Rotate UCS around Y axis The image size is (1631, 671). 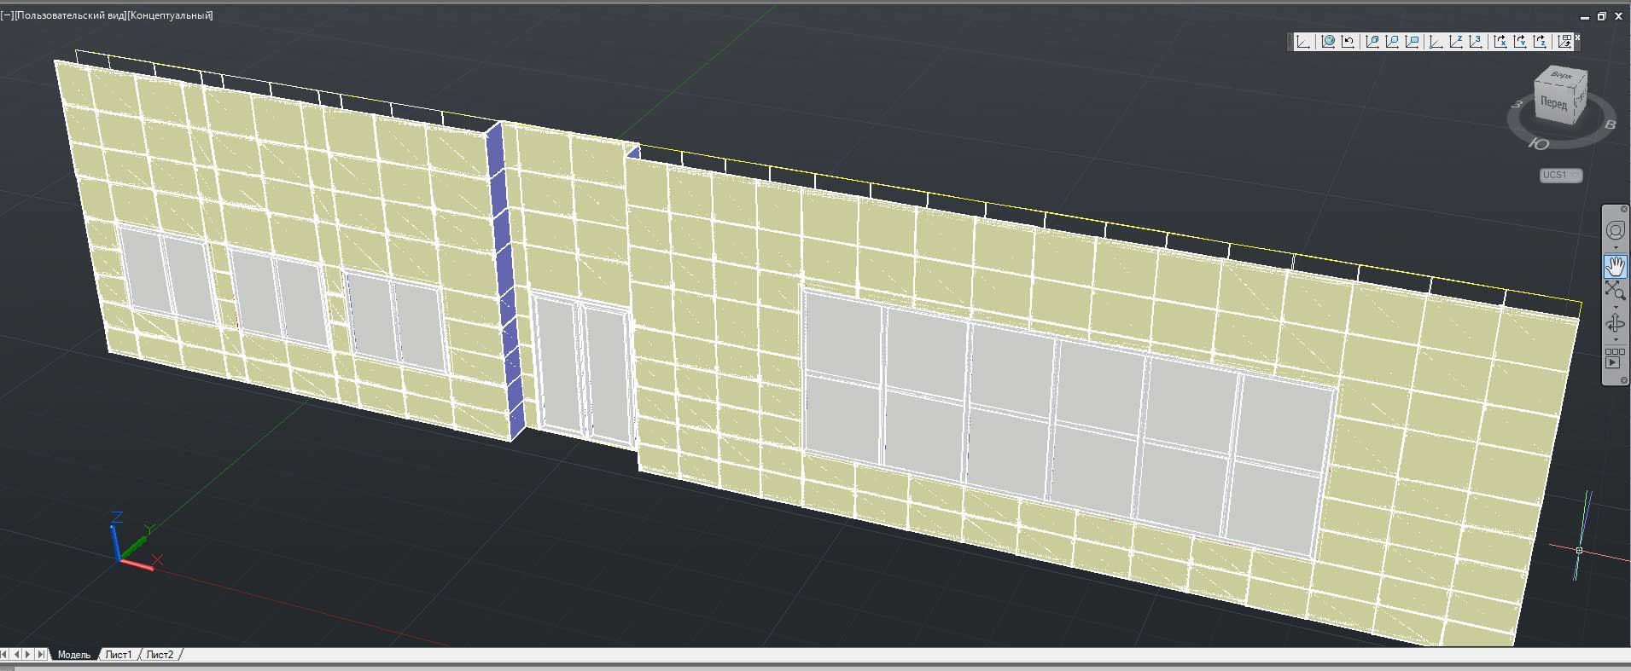[x=1520, y=42]
